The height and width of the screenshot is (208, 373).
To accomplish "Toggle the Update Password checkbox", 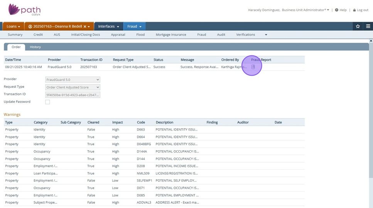I will [47, 102].
